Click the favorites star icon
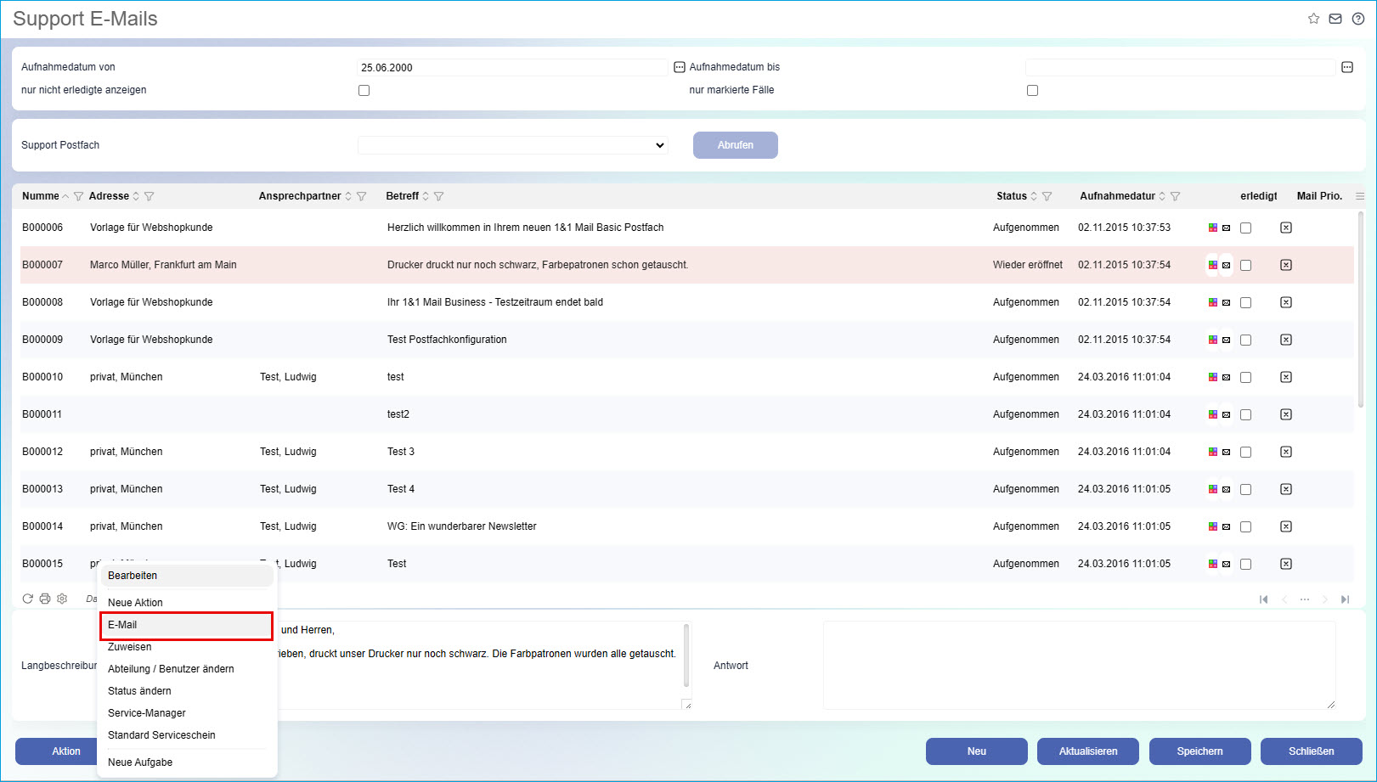 (x=1313, y=19)
